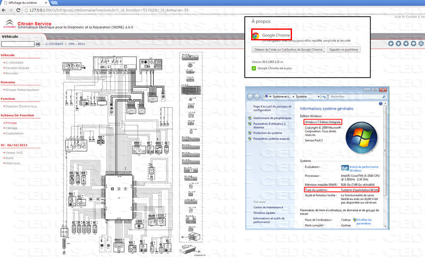This screenshot has width=425, height=260.
Task: Click the Véhicule search input field
Action: [18, 44]
